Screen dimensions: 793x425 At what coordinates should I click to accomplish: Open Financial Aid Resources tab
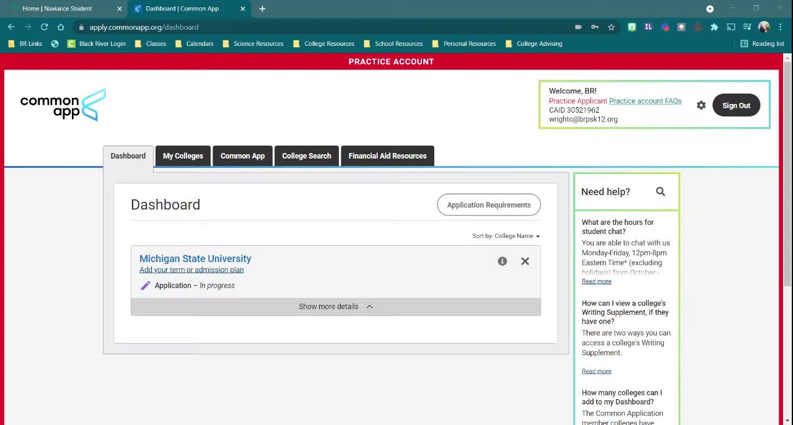pos(387,156)
